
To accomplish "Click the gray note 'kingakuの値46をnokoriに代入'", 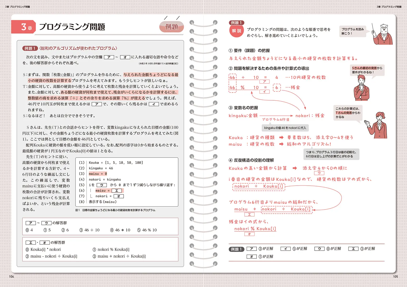I will click(x=285, y=128).
